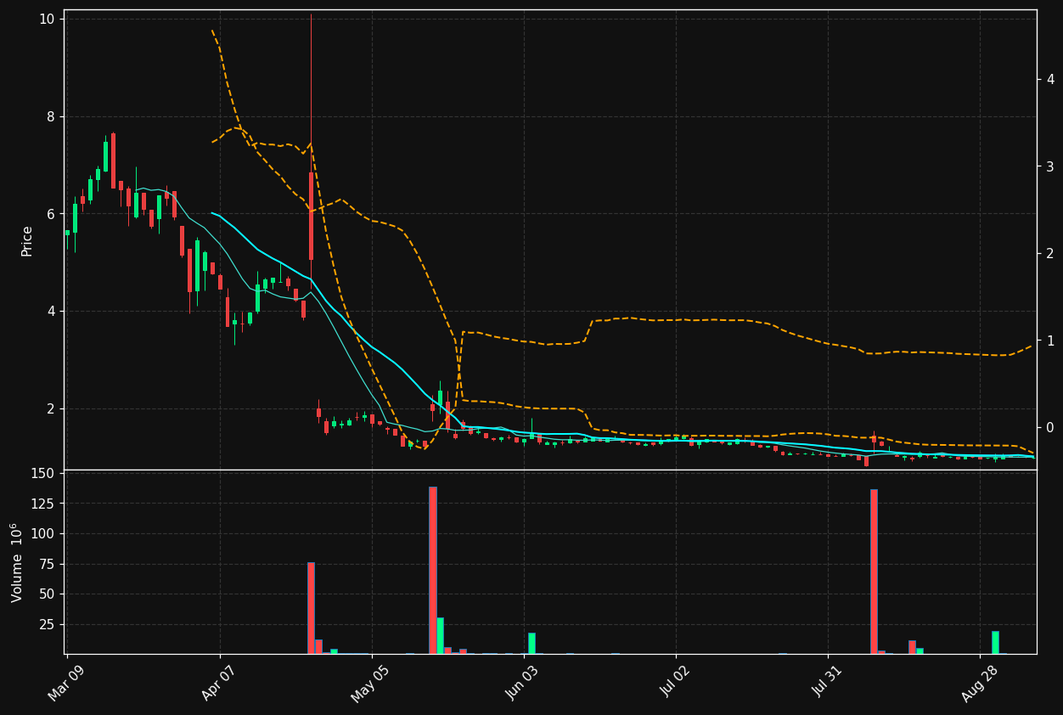Click the volume tick value 150
Image resolution: width=1063 pixels, height=715 pixels.
43,473
